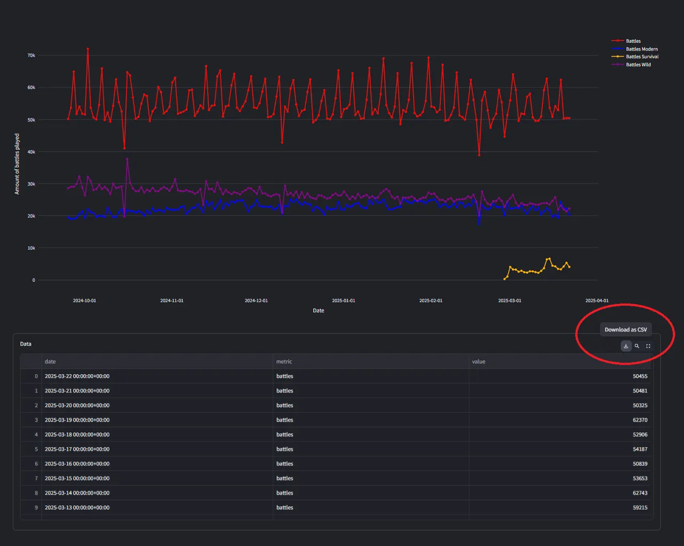Screen dimensions: 684x546
Task: Click the Date axis title
Action: click(318, 311)
